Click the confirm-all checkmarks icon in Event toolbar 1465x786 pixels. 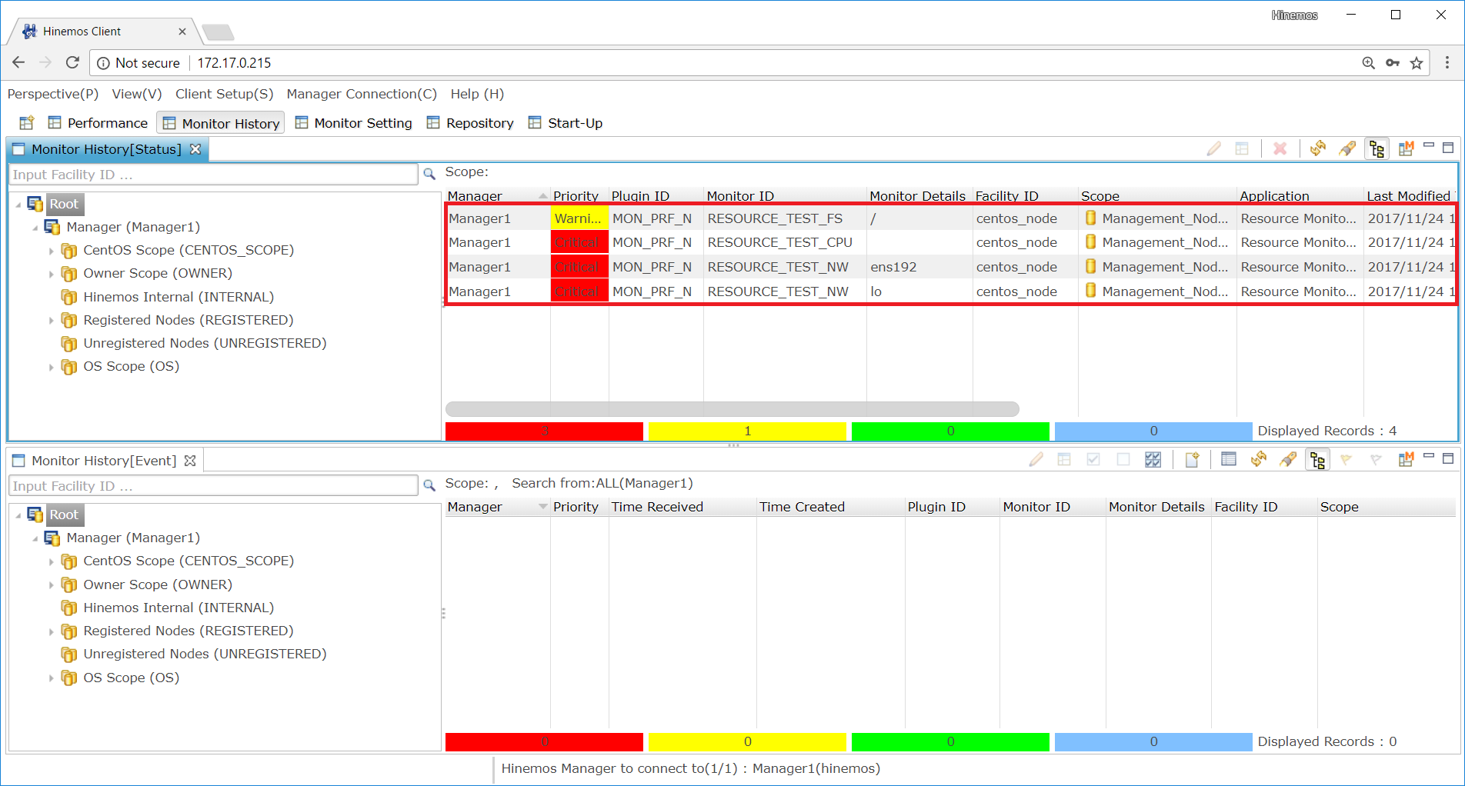click(x=1153, y=460)
